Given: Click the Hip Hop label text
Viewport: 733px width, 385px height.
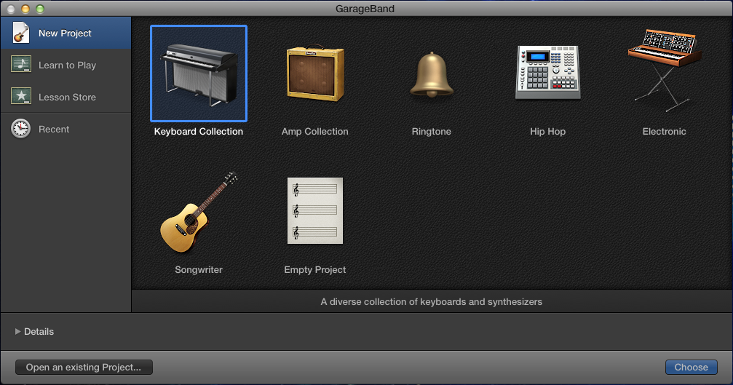Looking at the screenshot, I should click(548, 131).
